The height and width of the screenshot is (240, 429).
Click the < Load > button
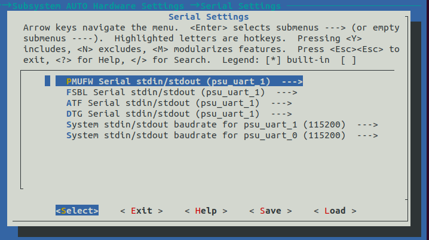335,211
